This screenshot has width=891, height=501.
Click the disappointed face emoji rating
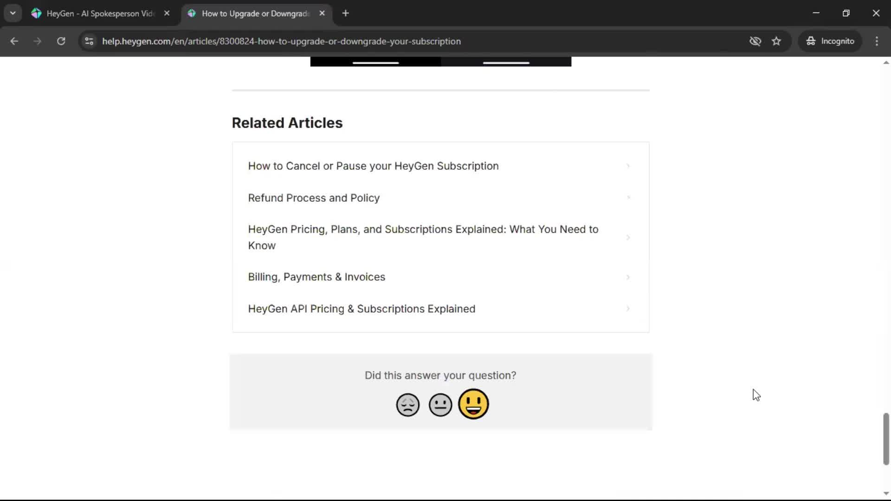(x=407, y=405)
